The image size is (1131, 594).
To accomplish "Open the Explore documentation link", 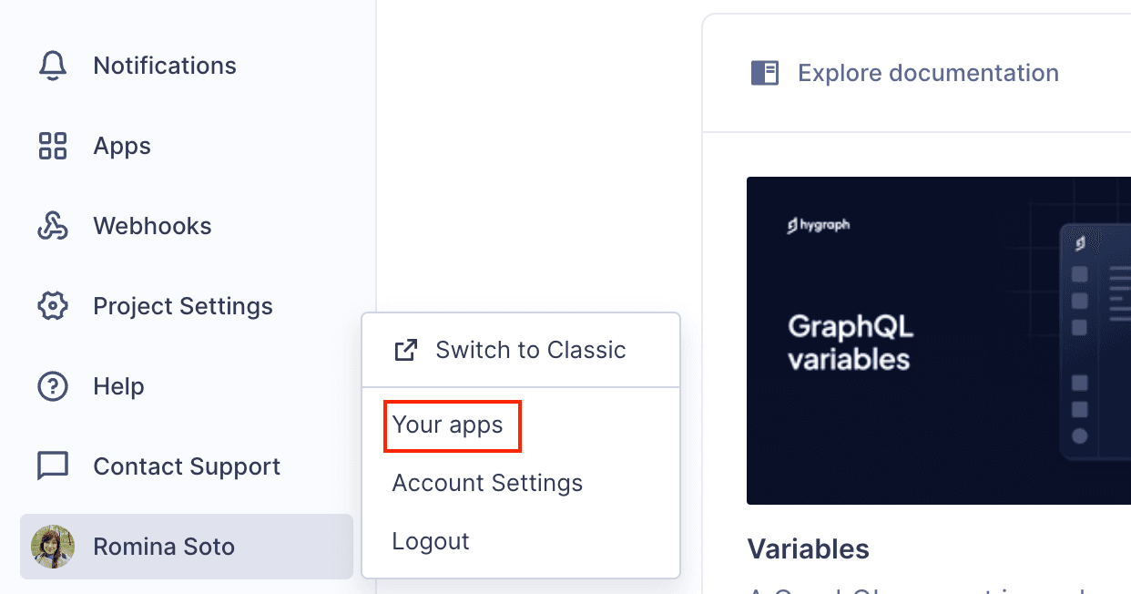I will pos(928,73).
